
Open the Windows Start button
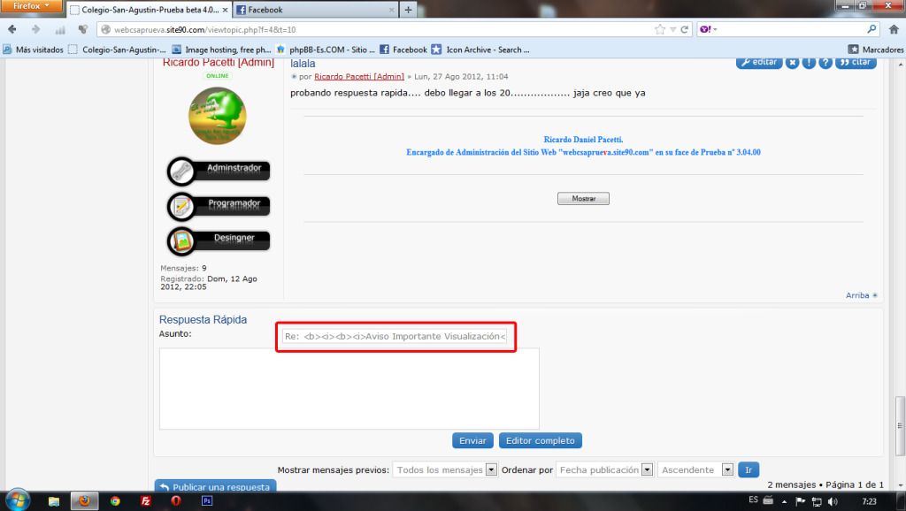click(x=17, y=500)
